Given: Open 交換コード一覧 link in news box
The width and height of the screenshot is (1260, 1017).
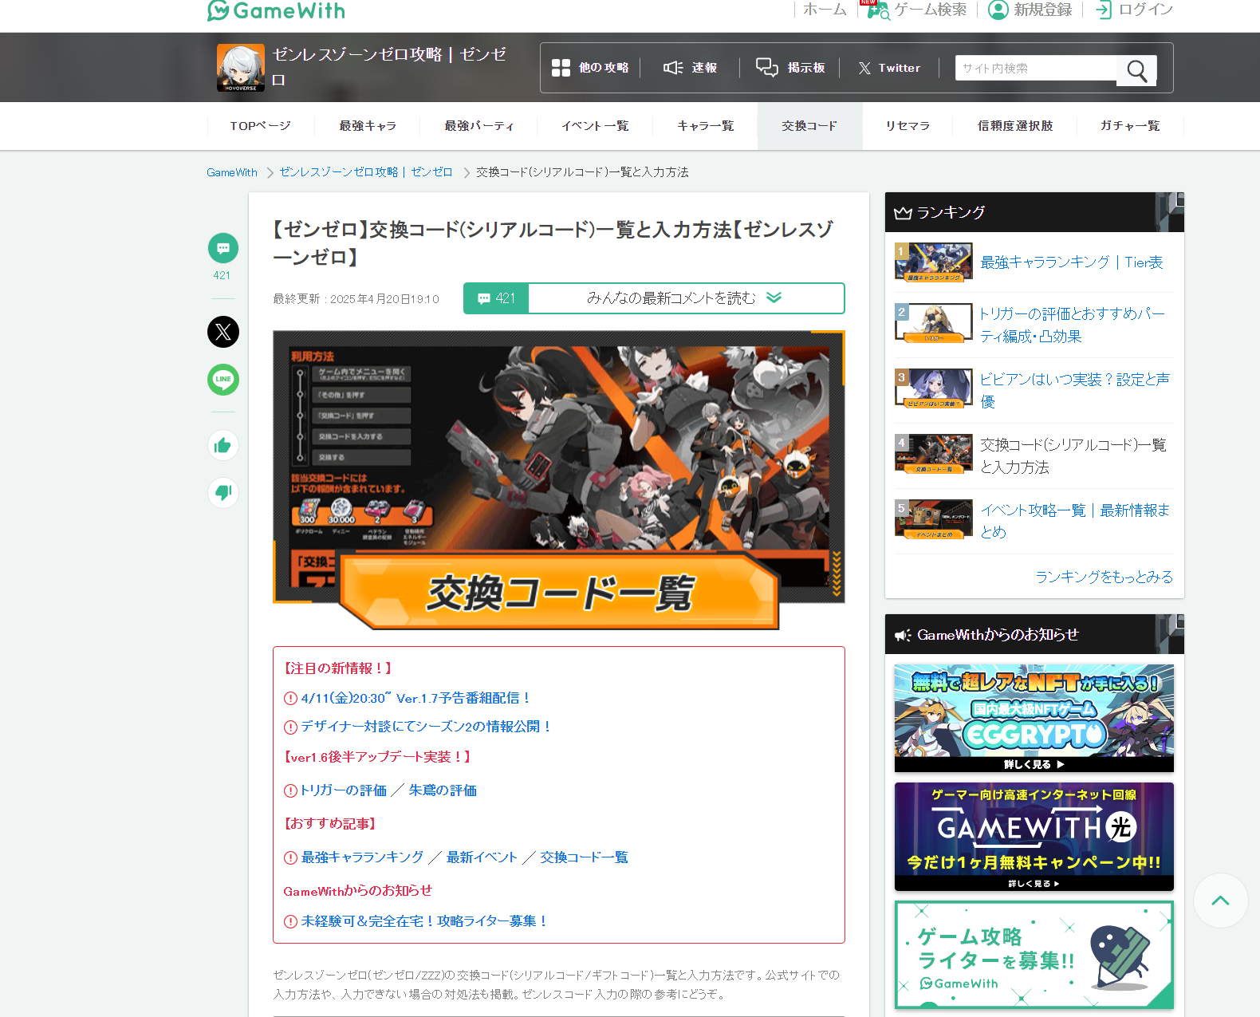Looking at the screenshot, I should (x=584, y=857).
